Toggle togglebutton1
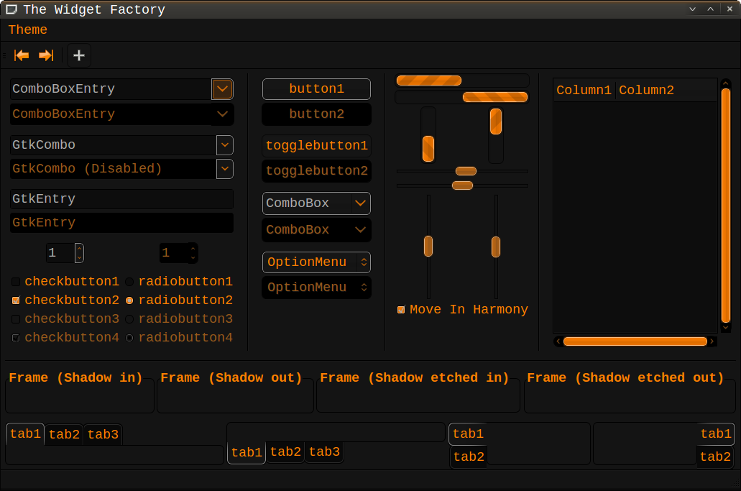 (x=316, y=145)
